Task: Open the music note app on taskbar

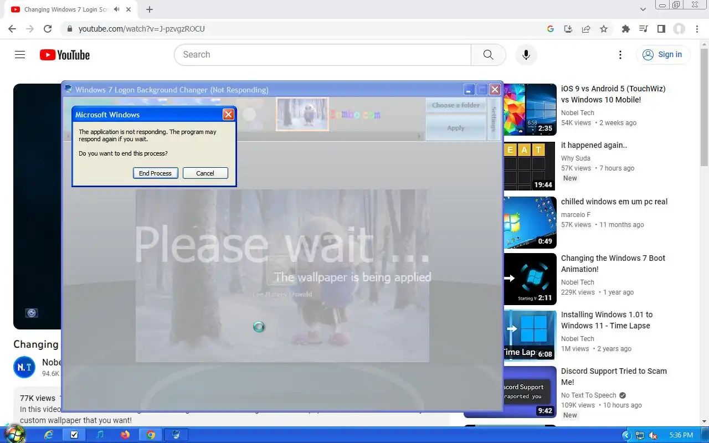Action: coord(100,435)
